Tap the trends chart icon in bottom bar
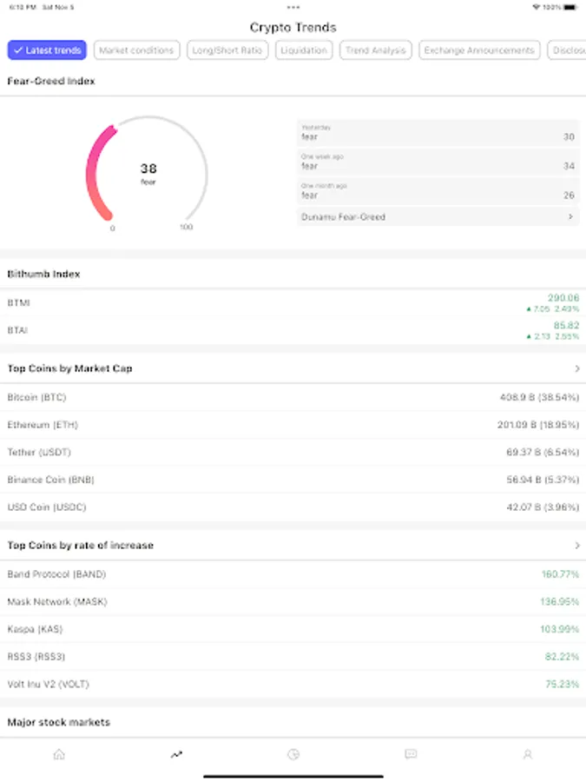586x782 pixels. (176, 754)
